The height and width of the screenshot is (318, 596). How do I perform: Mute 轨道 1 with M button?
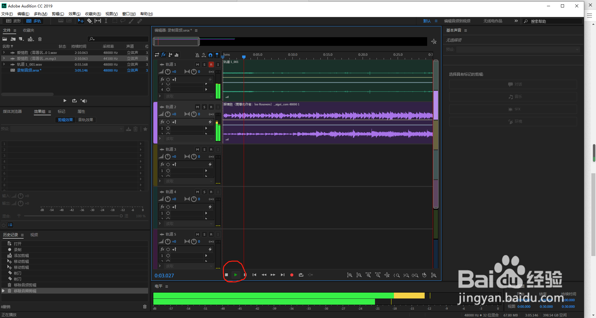click(x=197, y=64)
